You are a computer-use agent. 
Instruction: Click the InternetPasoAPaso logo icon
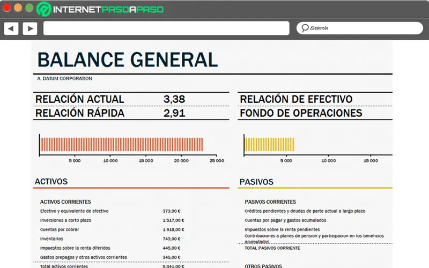(x=44, y=9)
